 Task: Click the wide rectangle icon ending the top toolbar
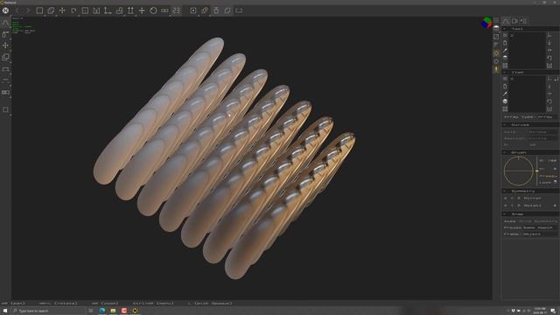point(239,10)
